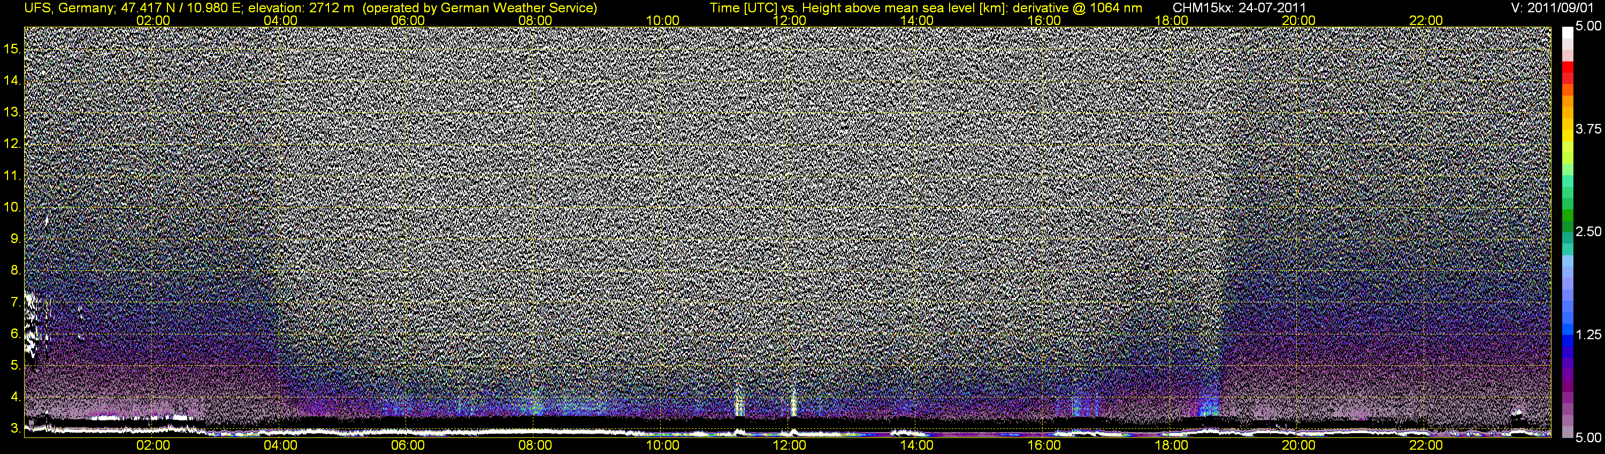Click the top-axis '14:00' time label

tap(916, 20)
